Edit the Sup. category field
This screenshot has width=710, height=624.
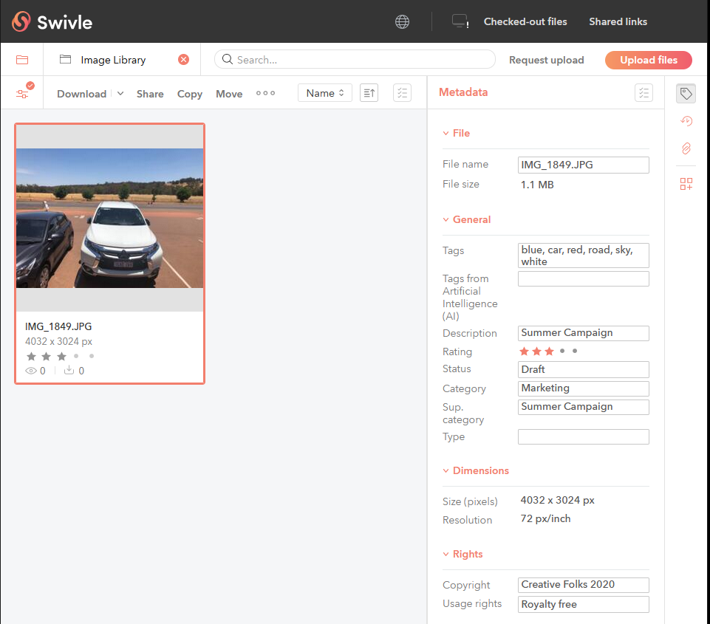point(583,407)
